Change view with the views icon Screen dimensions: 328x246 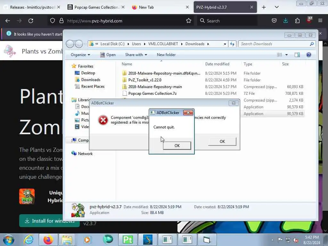click(x=279, y=55)
